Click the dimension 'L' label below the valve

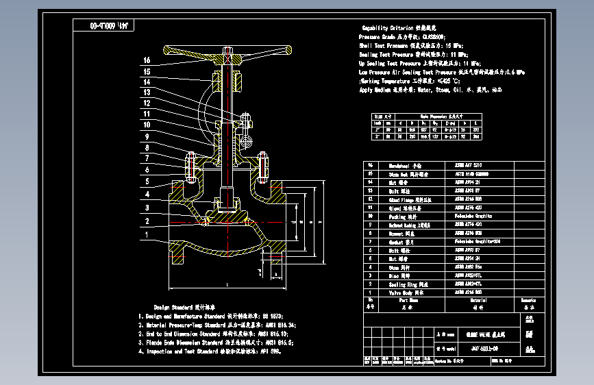227,284
